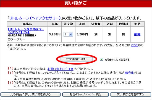
Task: Open the リトルムーン(ヘアアクセサリー) shop link
Action: [x=35, y=18]
